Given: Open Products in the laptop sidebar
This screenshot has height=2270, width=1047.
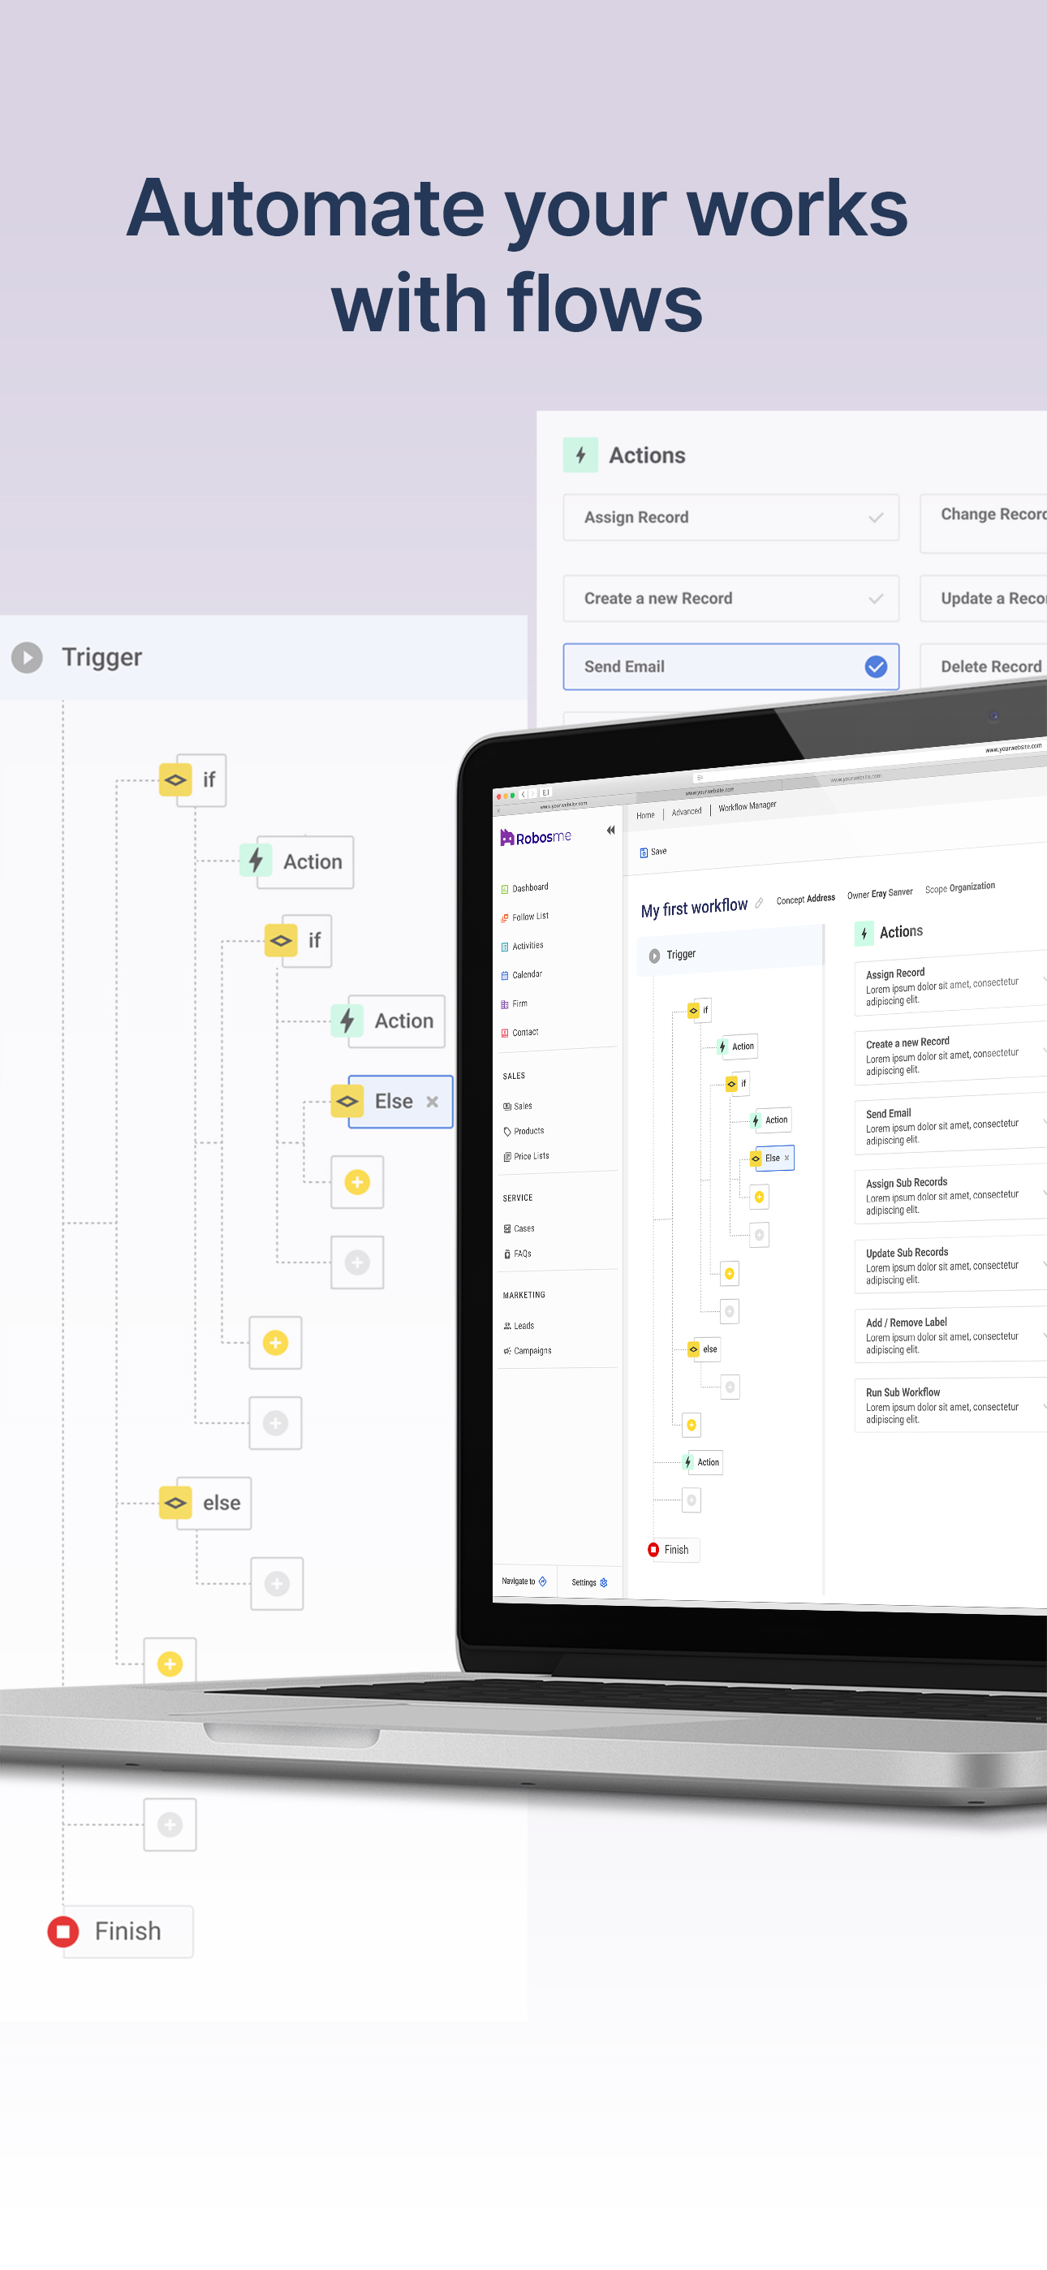Looking at the screenshot, I should coord(523,1131).
